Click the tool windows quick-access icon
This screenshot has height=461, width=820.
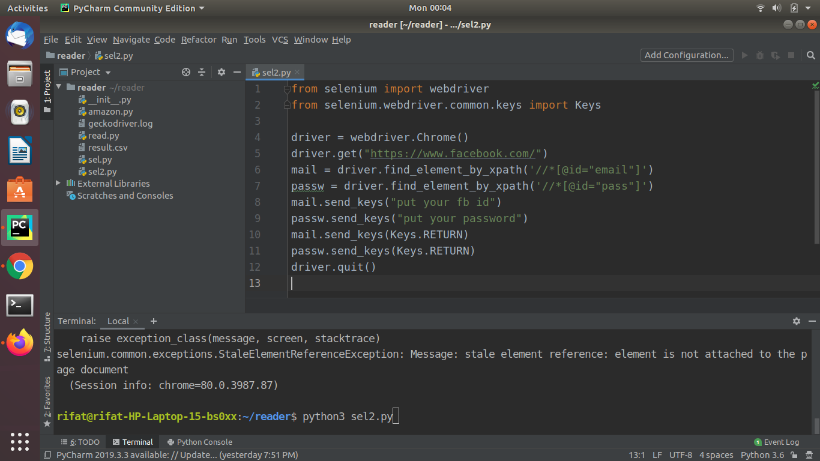(47, 455)
